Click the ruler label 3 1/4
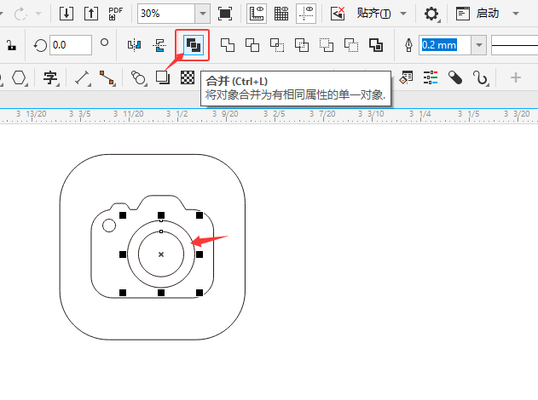Viewport: 538px width, 400px height. (x=420, y=114)
